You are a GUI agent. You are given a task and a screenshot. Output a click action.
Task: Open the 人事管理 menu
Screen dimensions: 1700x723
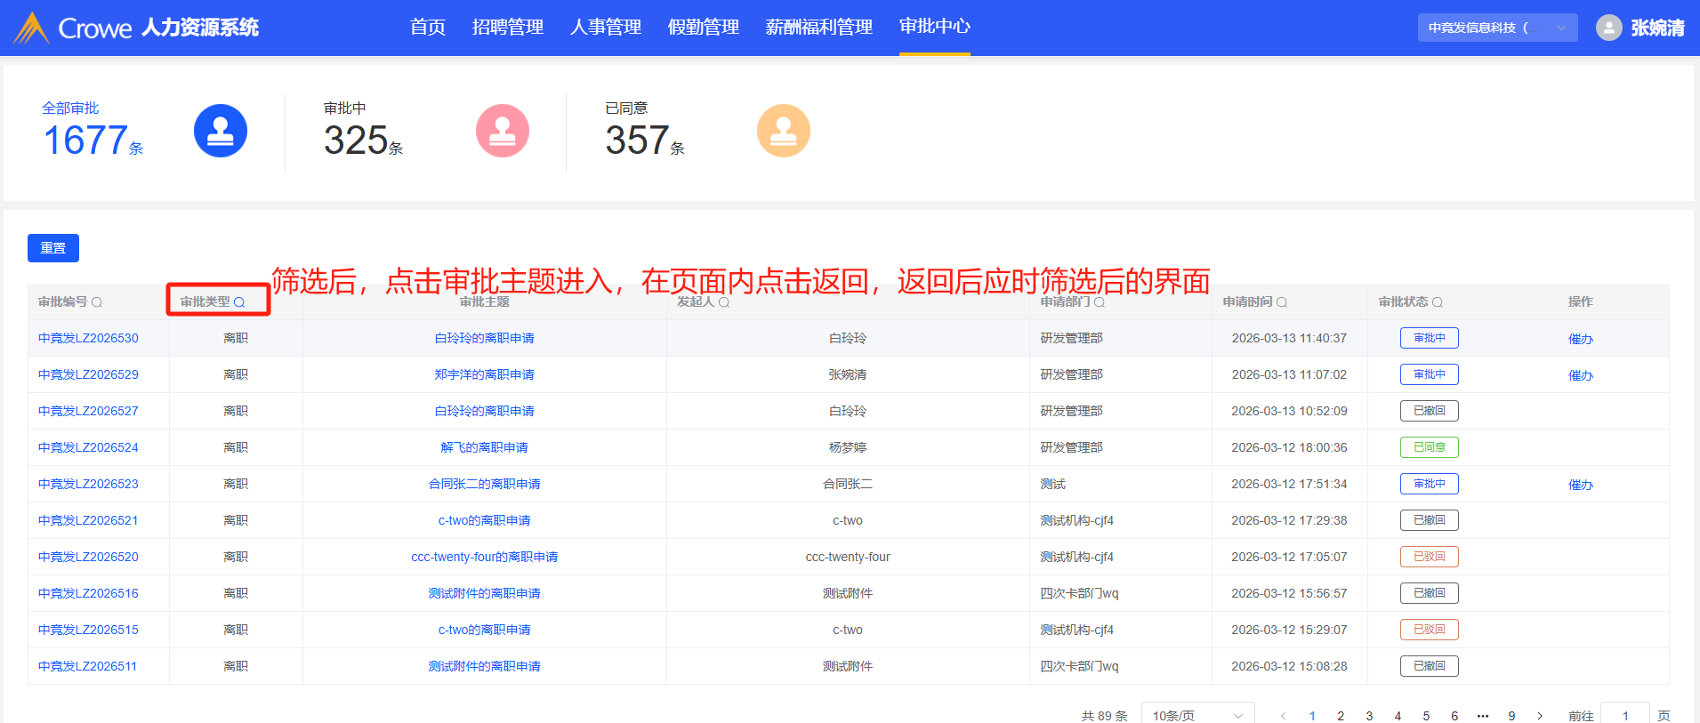tap(606, 28)
